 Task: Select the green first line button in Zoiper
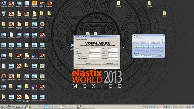136,47
